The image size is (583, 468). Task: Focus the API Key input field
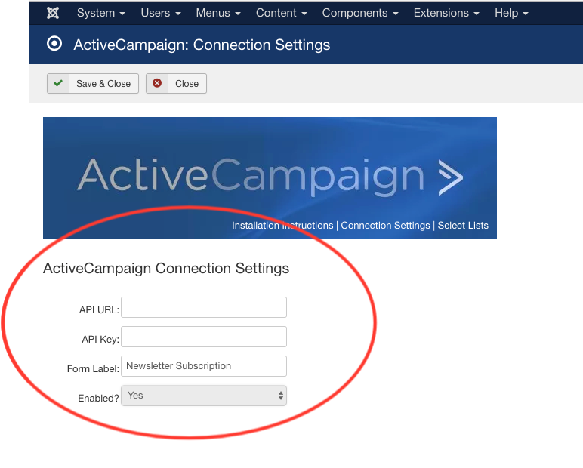click(x=204, y=337)
